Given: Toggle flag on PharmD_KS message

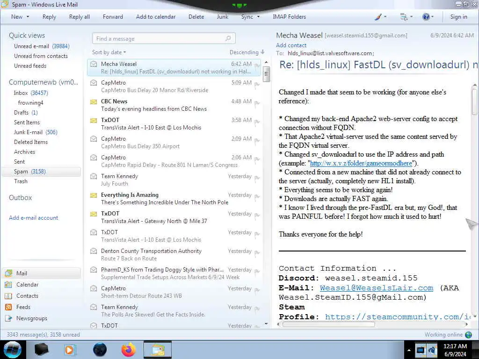Looking at the screenshot, I should coord(257,272).
